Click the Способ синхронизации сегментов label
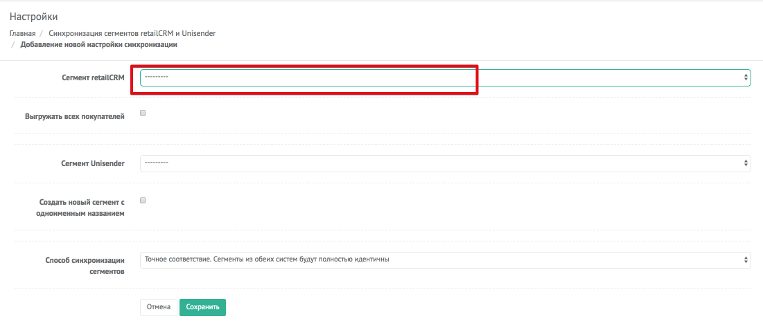Screen dimensions: 763x330 coord(85,266)
